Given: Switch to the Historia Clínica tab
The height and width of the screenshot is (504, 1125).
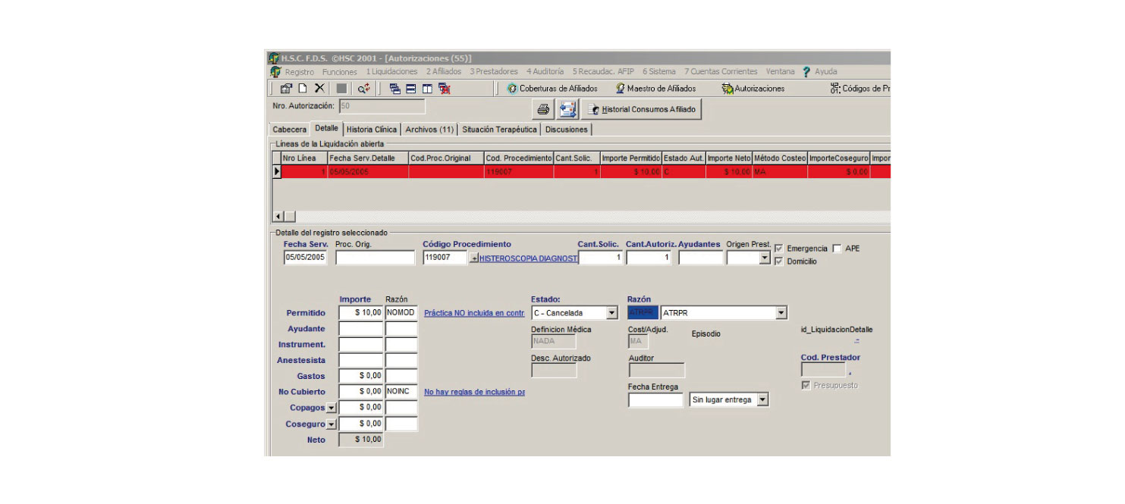Looking at the screenshot, I should pyautogui.click(x=372, y=130).
